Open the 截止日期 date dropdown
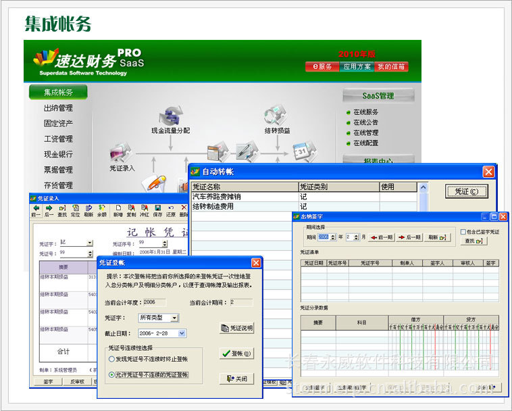The image size is (512, 411). pos(182,333)
